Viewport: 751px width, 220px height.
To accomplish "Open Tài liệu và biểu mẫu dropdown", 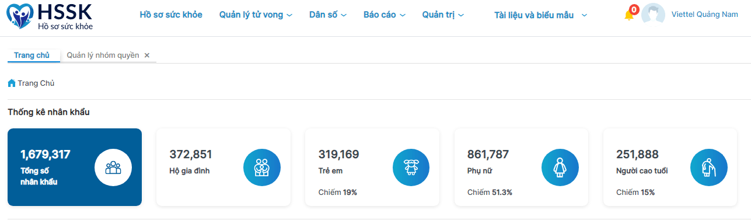I will click(x=540, y=15).
